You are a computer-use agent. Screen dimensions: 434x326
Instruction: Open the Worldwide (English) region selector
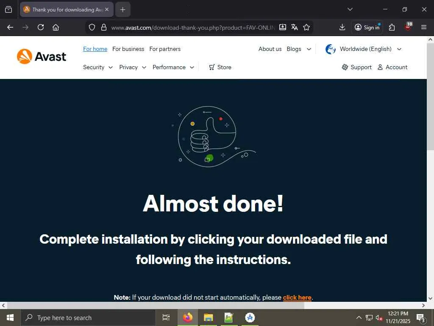[x=363, y=49]
